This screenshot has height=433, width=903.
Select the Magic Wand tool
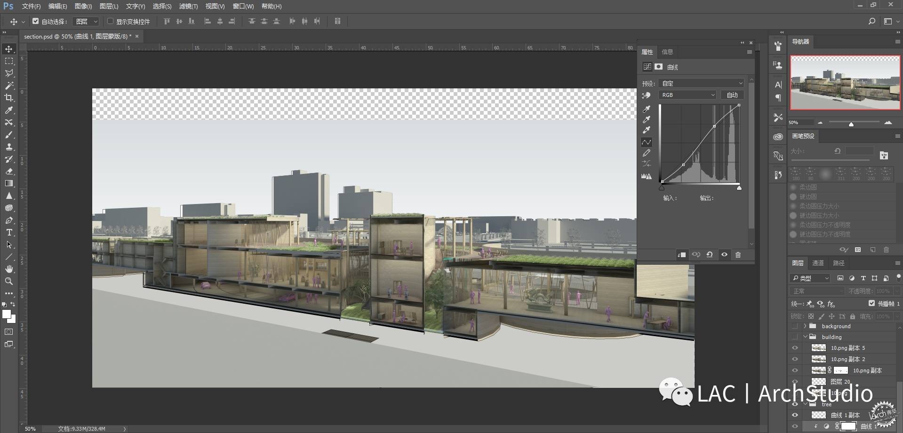9,86
